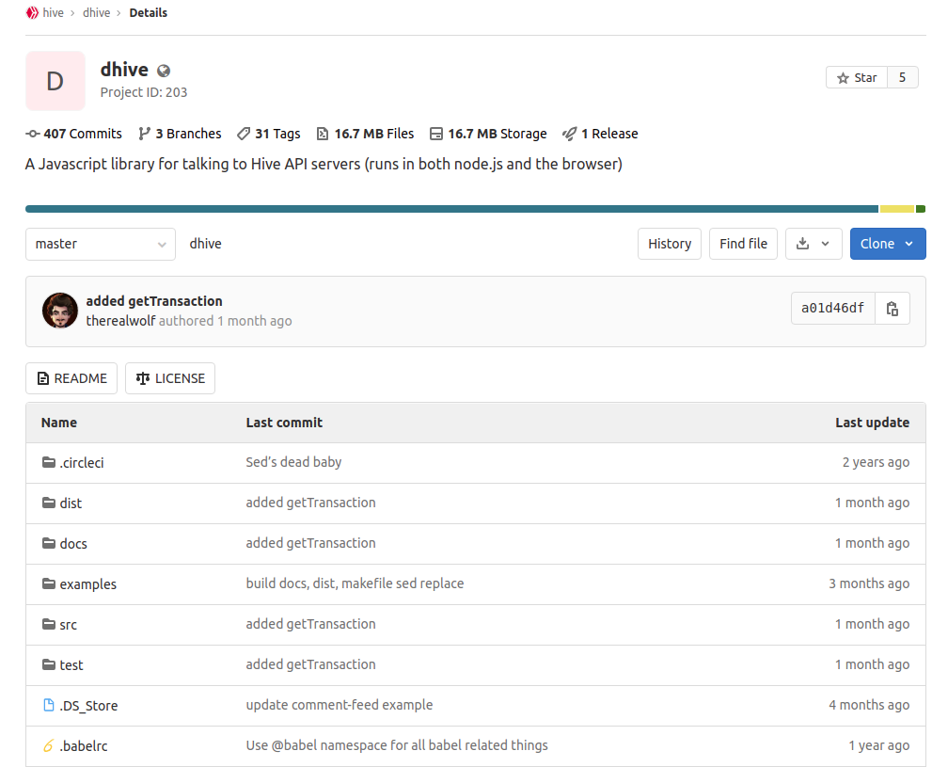Image resolution: width=932 pixels, height=767 pixels.
Task: Open 'Use @babel namespace' commit link
Action: [397, 745]
